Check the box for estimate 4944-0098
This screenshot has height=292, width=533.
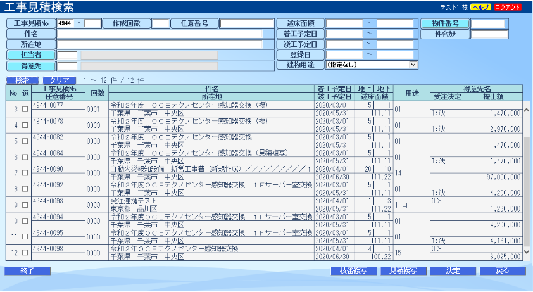pos(25,252)
